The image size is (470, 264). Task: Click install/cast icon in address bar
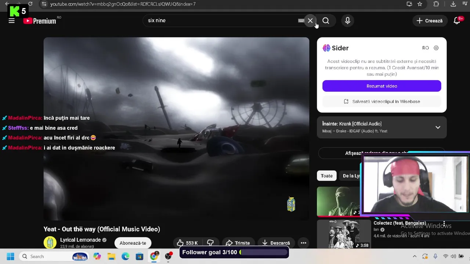409,4
